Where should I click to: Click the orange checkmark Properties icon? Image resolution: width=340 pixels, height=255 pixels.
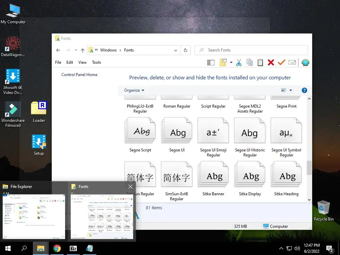(x=282, y=62)
